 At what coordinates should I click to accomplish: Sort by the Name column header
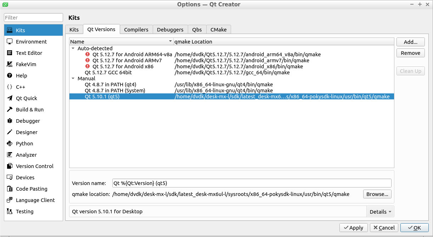tap(120, 42)
